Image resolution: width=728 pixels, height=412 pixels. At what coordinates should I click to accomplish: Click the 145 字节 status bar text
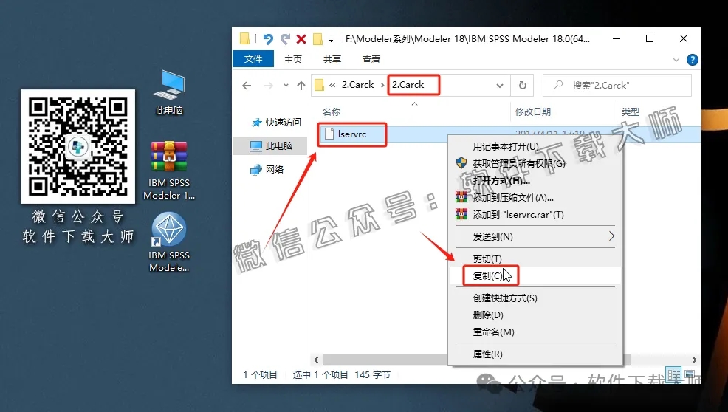click(372, 375)
